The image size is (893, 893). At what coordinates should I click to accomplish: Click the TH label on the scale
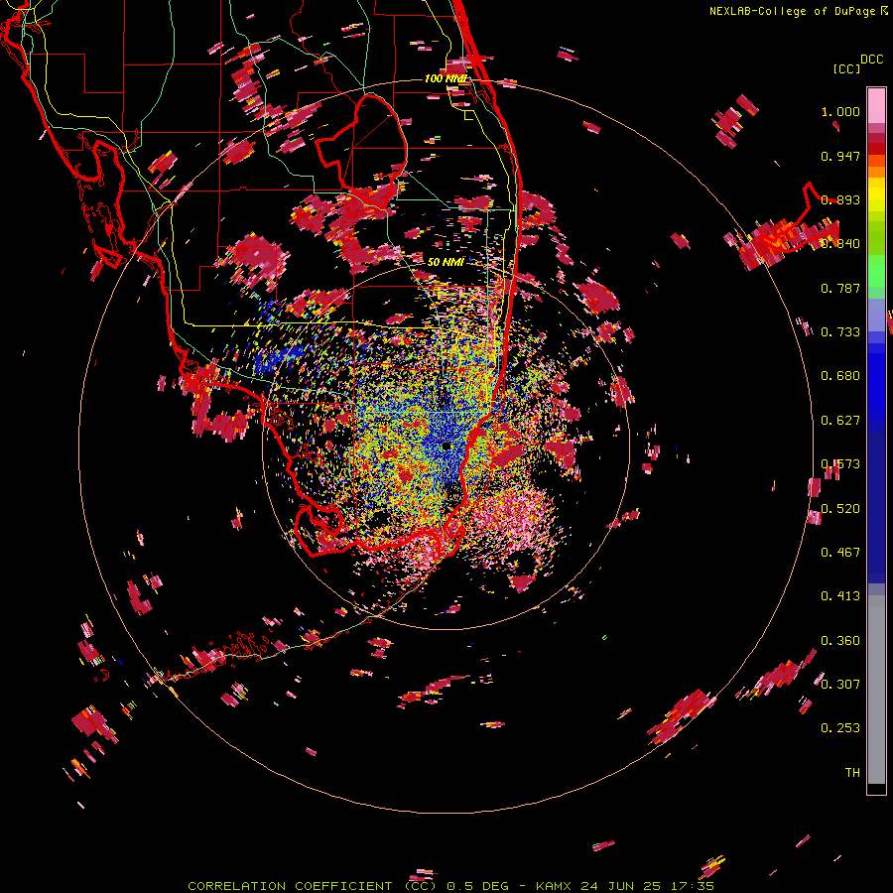click(x=852, y=773)
